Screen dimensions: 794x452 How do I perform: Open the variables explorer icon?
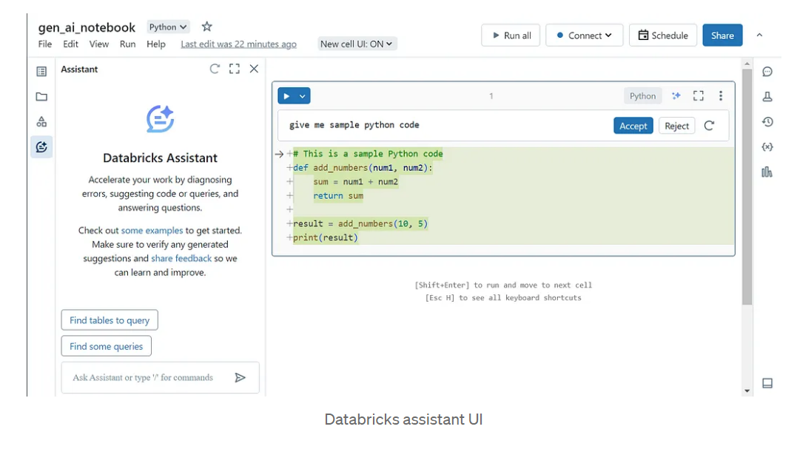767,147
